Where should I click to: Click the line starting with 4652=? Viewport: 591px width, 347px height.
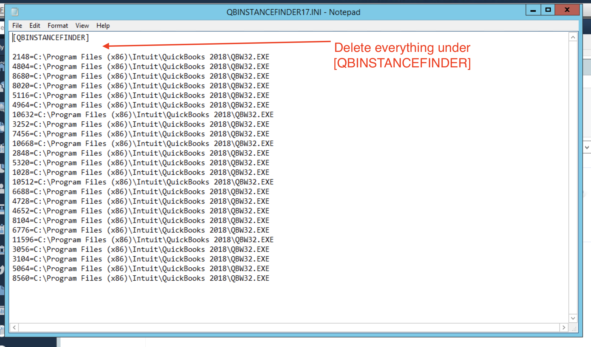point(141,211)
